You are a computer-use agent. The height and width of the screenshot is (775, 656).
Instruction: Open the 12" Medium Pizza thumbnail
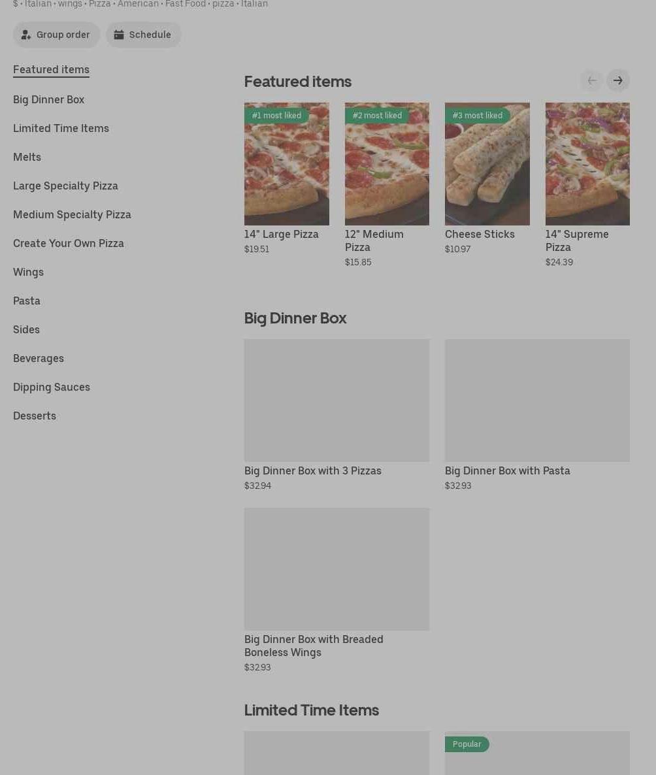click(387, 163)
